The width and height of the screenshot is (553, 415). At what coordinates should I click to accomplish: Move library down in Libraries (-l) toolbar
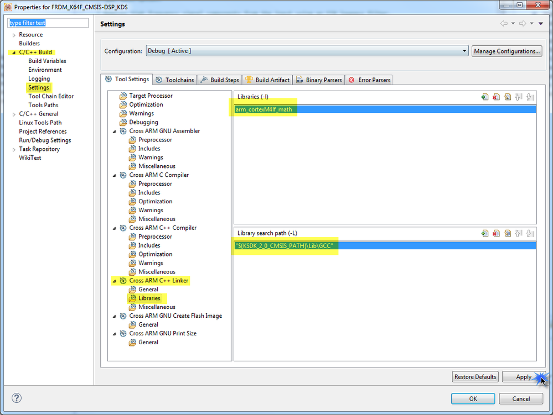point(530,97)
